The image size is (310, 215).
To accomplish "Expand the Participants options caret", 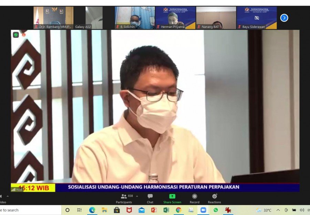I will tap(137, 196).
